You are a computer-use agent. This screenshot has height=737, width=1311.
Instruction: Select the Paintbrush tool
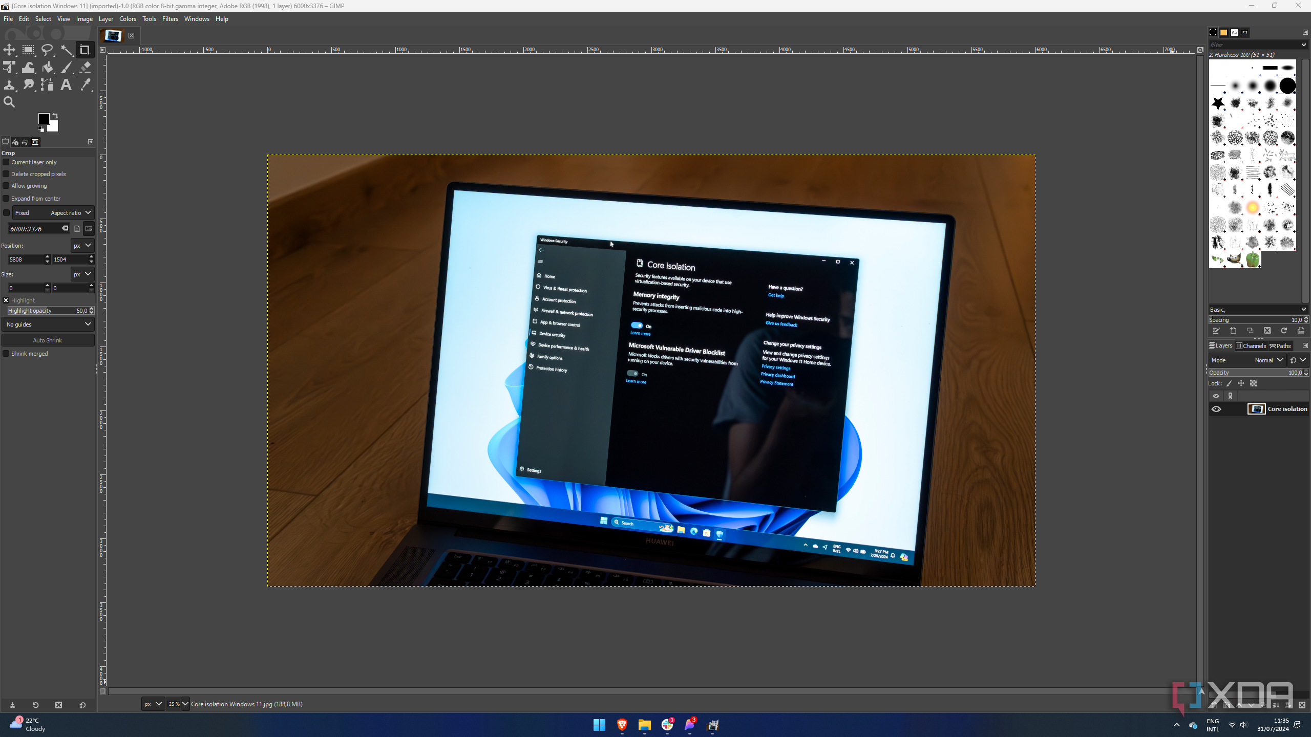tap(67, 67)
